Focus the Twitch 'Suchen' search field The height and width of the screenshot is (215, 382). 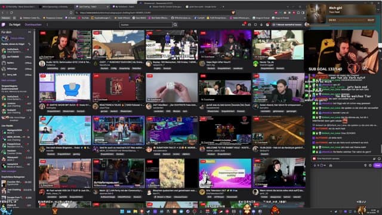146,24
